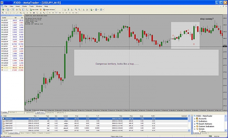Open the EURUSD chart tab
228x138 pixels.
[50, 113]
